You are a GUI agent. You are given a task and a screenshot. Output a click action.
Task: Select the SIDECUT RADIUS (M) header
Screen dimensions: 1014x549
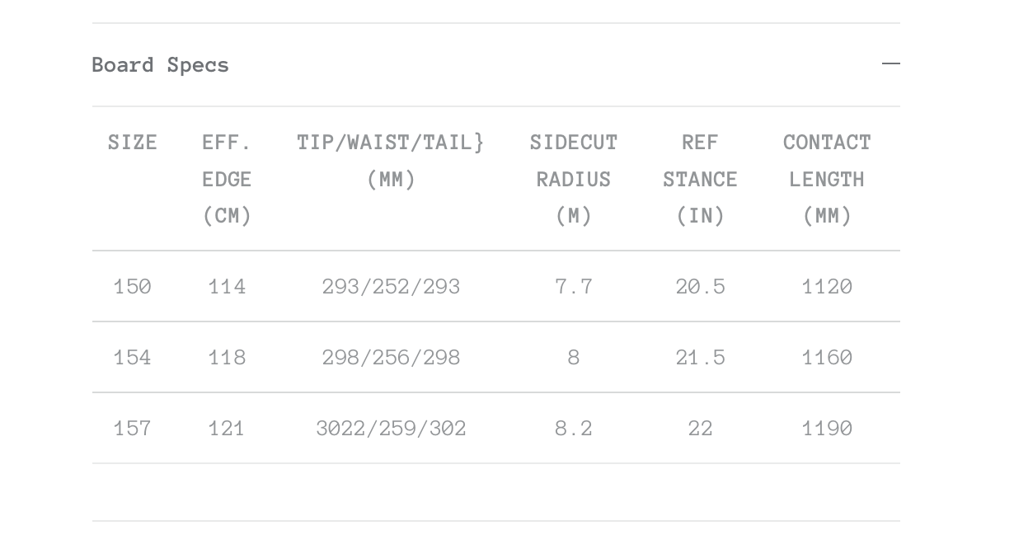click(574, 179)
